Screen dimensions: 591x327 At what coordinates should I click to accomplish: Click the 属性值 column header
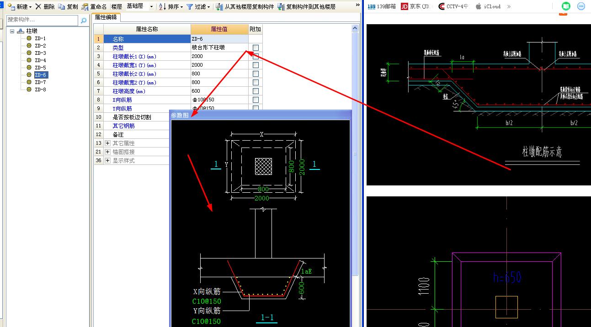pos(219,29)
